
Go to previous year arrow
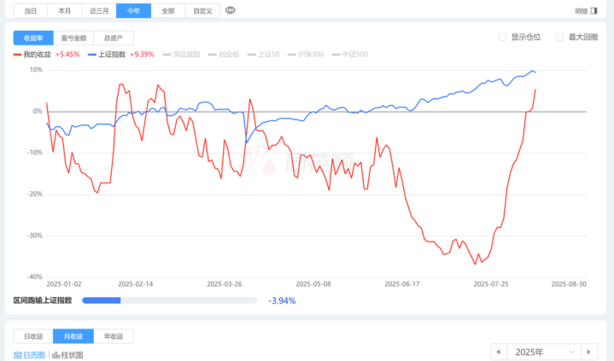tap(499, 352)
